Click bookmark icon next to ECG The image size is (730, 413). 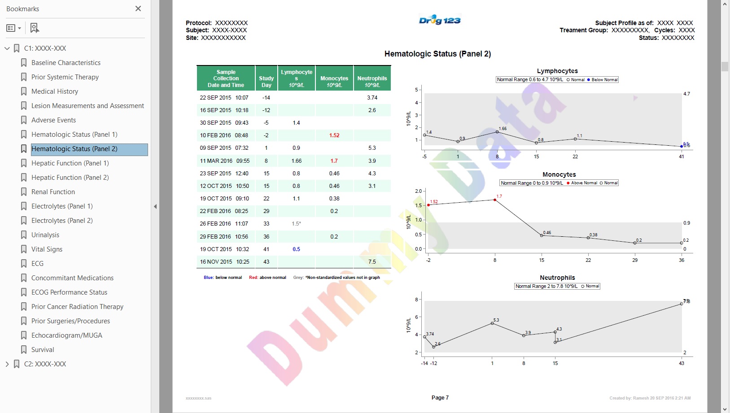[24, 264]
